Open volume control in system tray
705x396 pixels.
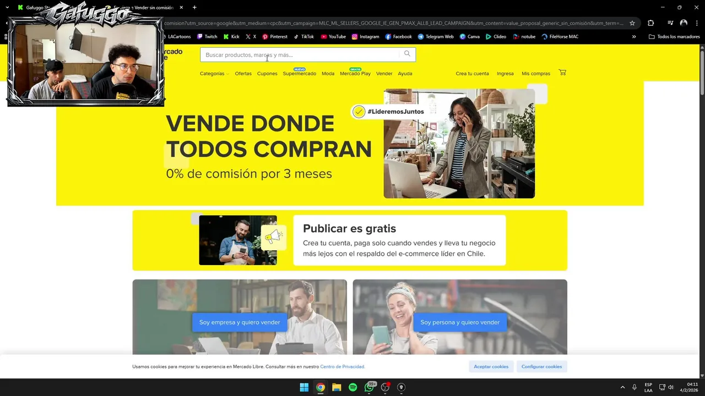[x=670, y=387]
